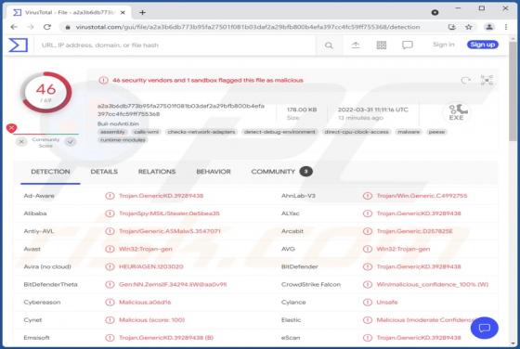Open the Chrome three-dot menu
This screenshot has height=349, width=520.
[506, 27]
